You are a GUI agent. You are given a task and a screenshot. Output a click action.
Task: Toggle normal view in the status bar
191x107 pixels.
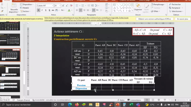(x=147, y=100)
